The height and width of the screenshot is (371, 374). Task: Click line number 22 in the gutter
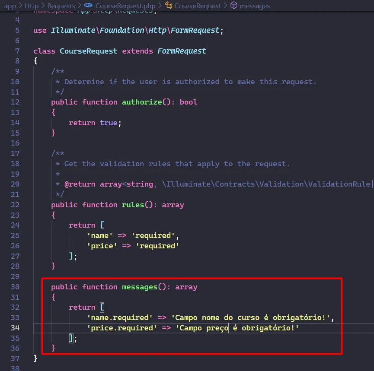pyautogui.click(x=15, y=205)
